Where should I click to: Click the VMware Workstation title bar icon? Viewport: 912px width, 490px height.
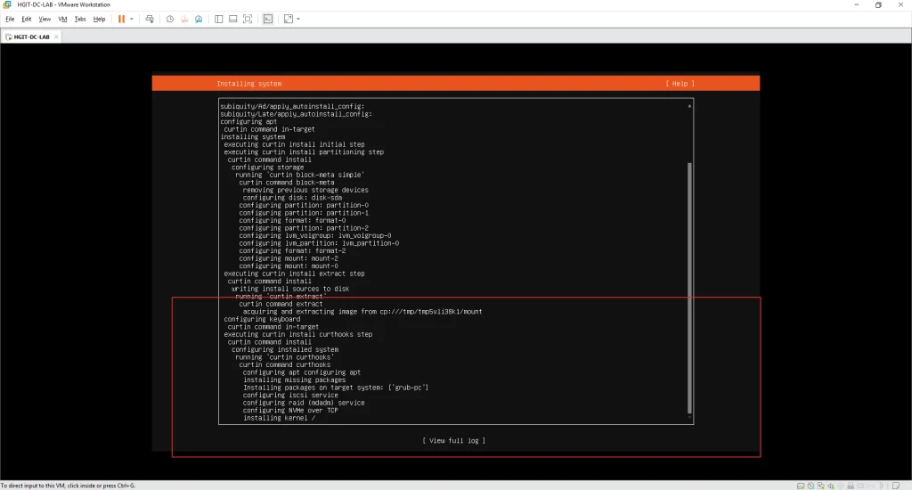tap(7, 4)
